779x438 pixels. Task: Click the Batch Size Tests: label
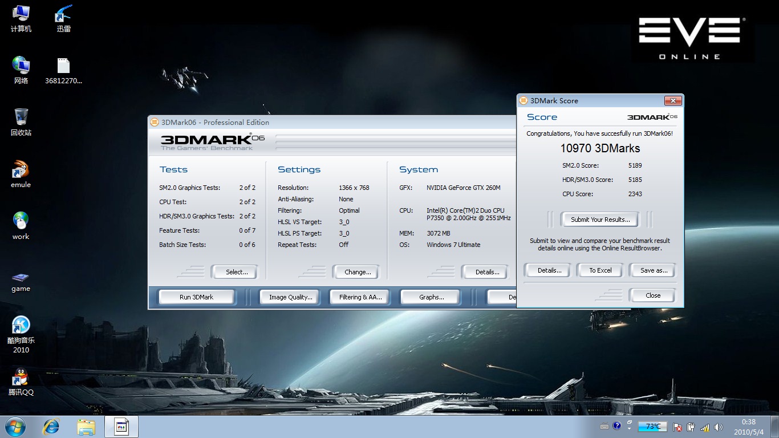point(182,245)
